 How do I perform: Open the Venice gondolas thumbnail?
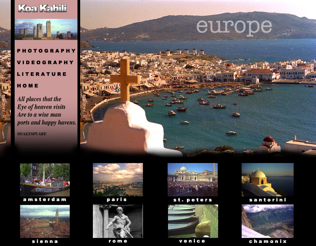click(x=192, y=221)
